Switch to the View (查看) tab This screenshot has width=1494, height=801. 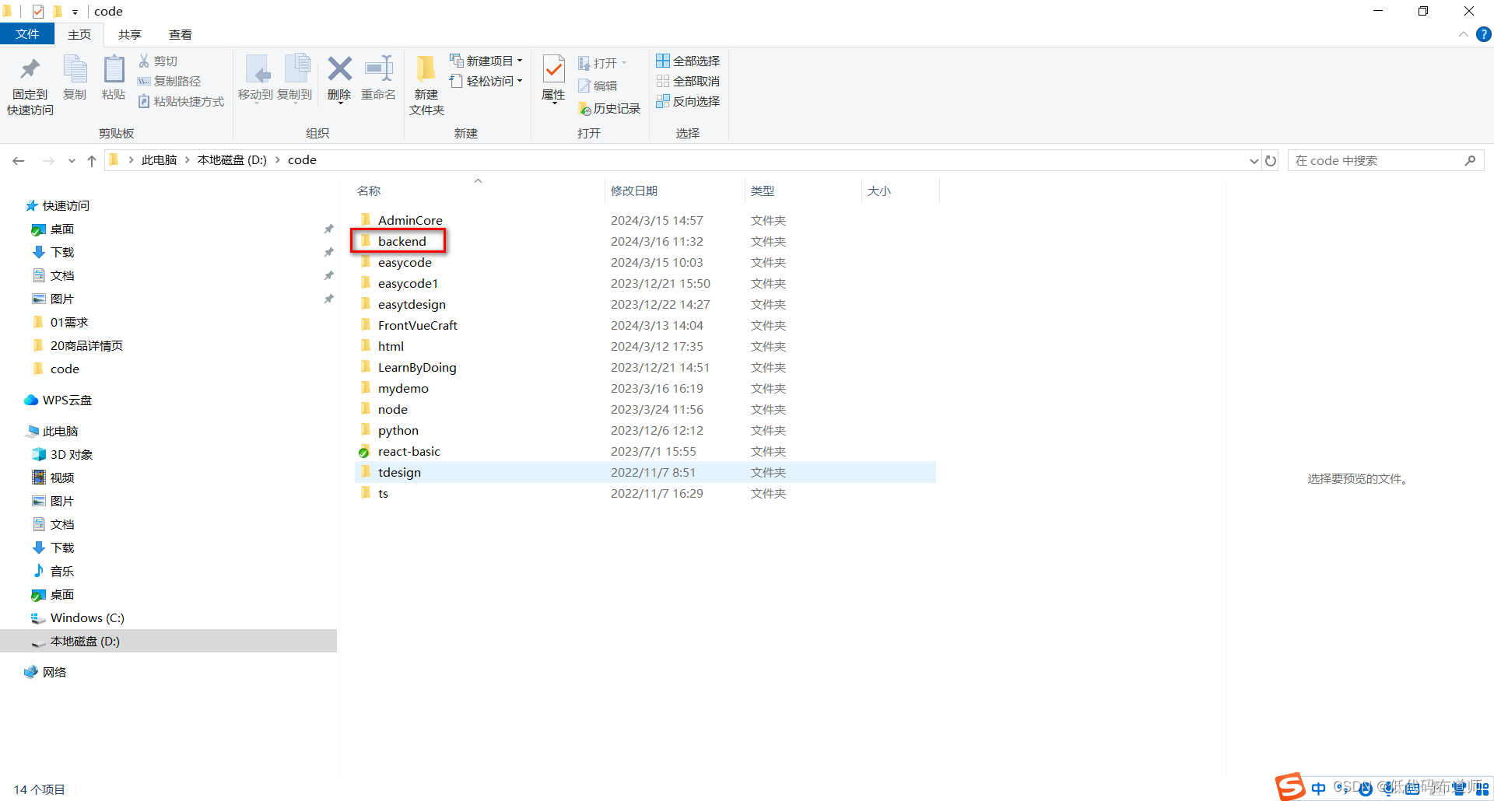(x=181, y=34)
